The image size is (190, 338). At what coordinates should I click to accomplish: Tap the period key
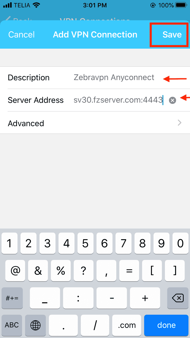(x=63, y=325)
